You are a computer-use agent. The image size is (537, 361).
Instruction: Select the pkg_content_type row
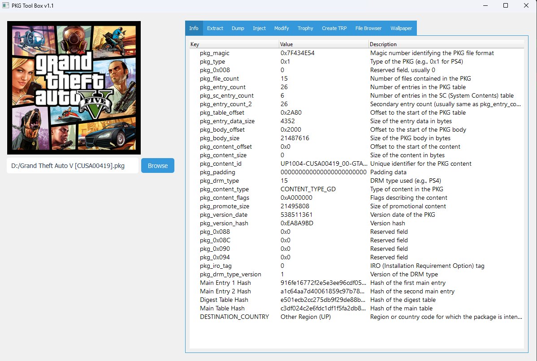[356, 189]
